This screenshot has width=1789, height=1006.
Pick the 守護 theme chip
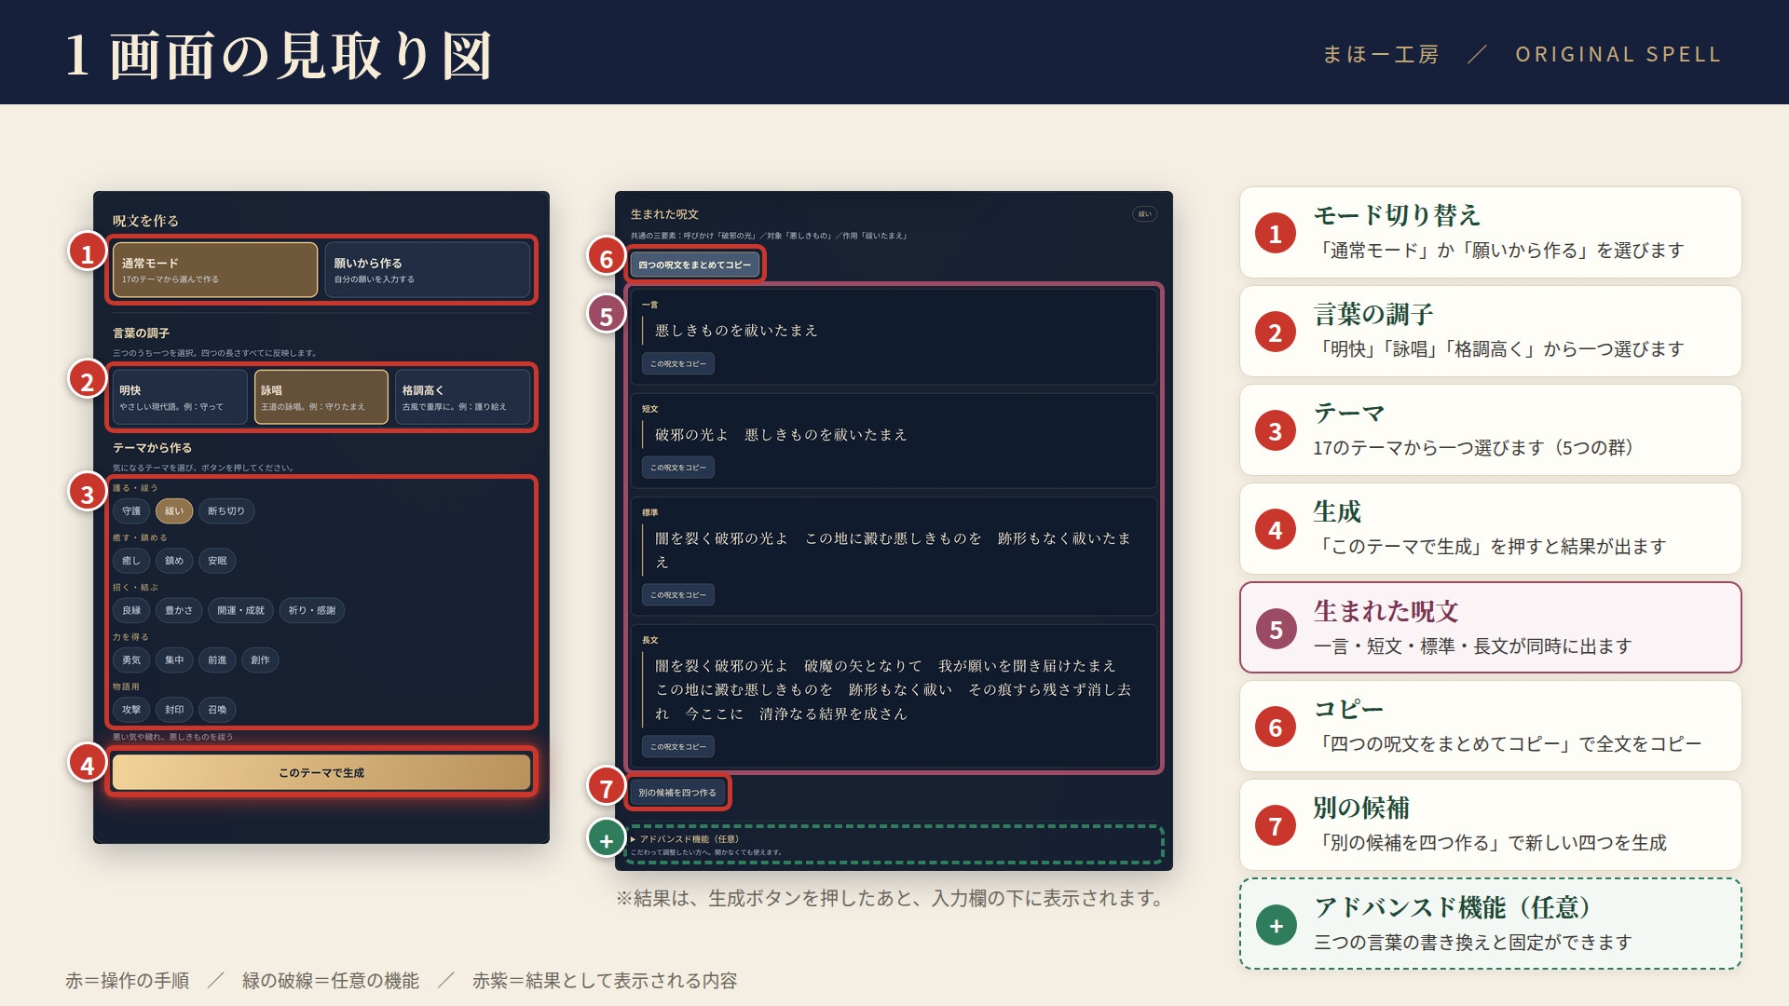(x=131, y=510)
